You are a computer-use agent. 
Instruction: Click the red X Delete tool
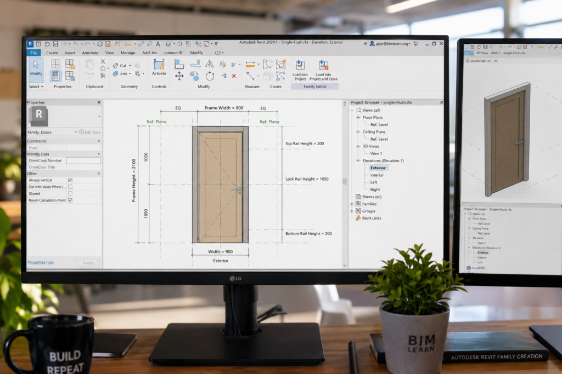(234, 76)
